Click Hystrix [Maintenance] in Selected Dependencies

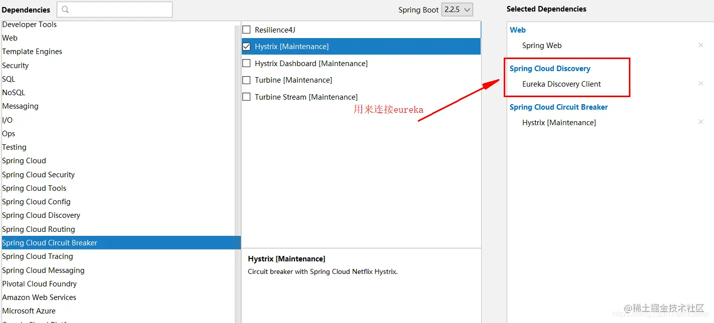[x=559, y=123]
